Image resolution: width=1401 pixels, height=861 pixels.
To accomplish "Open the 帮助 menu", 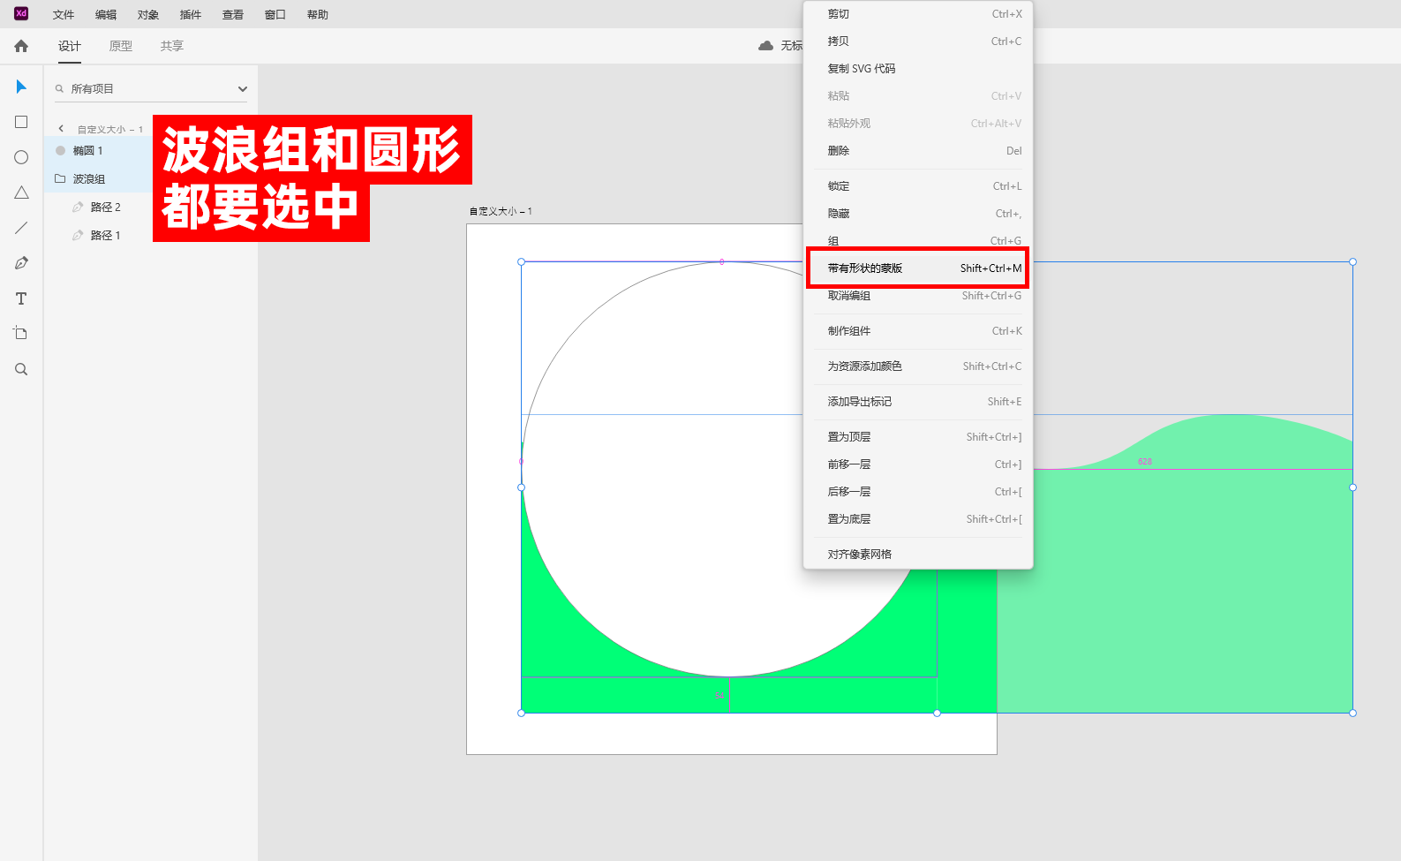I will tap(318, 14).
